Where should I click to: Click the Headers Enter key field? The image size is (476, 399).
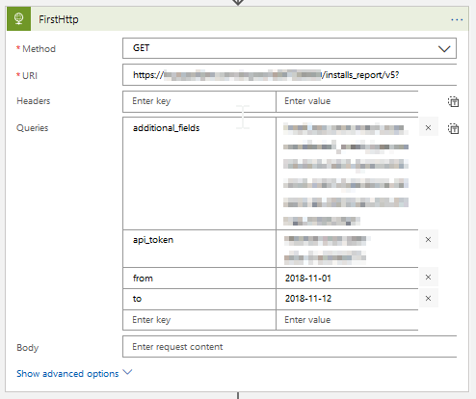pos(199,101)
